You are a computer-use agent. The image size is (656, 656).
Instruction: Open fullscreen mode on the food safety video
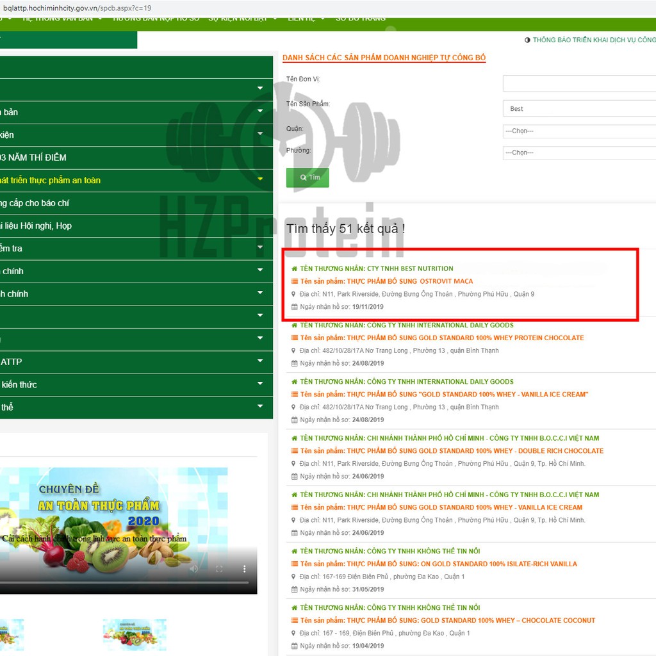219,569
